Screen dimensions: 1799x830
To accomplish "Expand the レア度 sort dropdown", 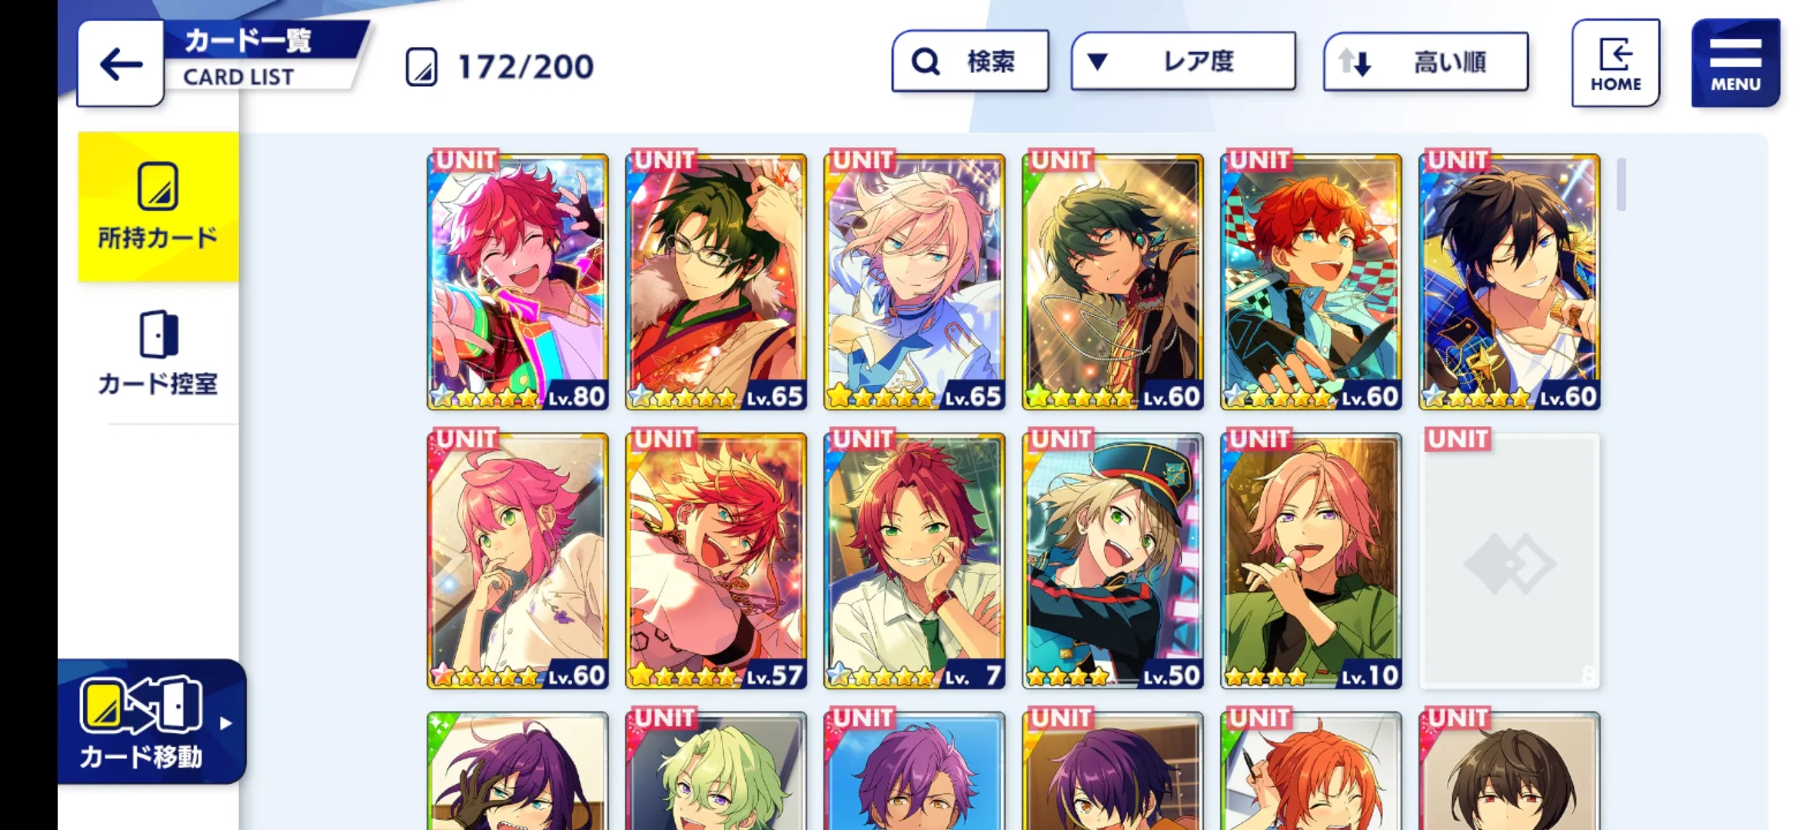I will (1183, 61).
